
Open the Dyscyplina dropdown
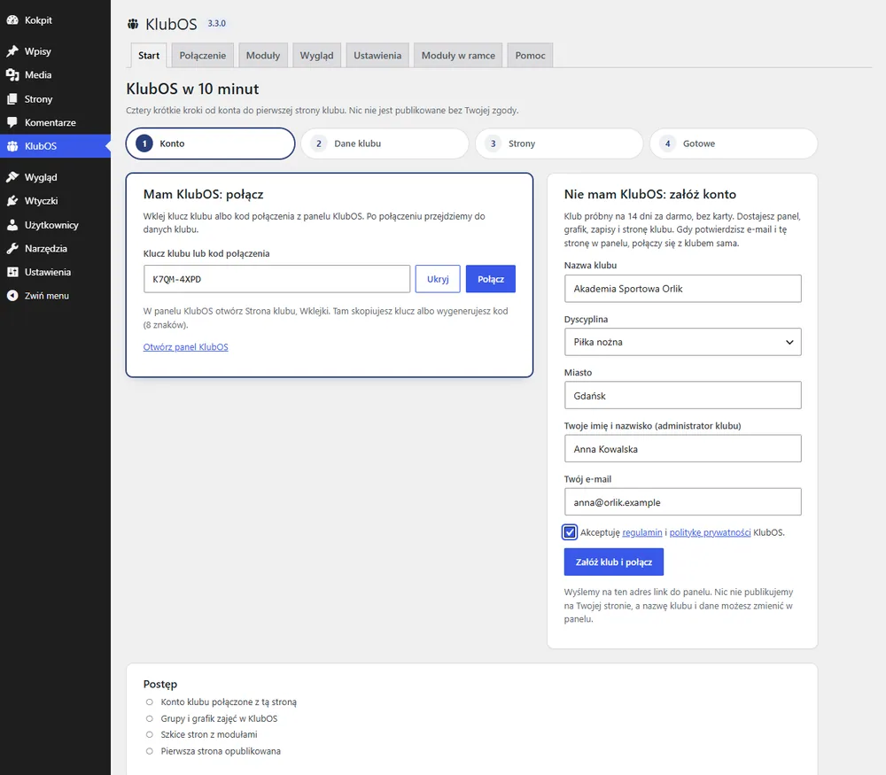[682, 342]
